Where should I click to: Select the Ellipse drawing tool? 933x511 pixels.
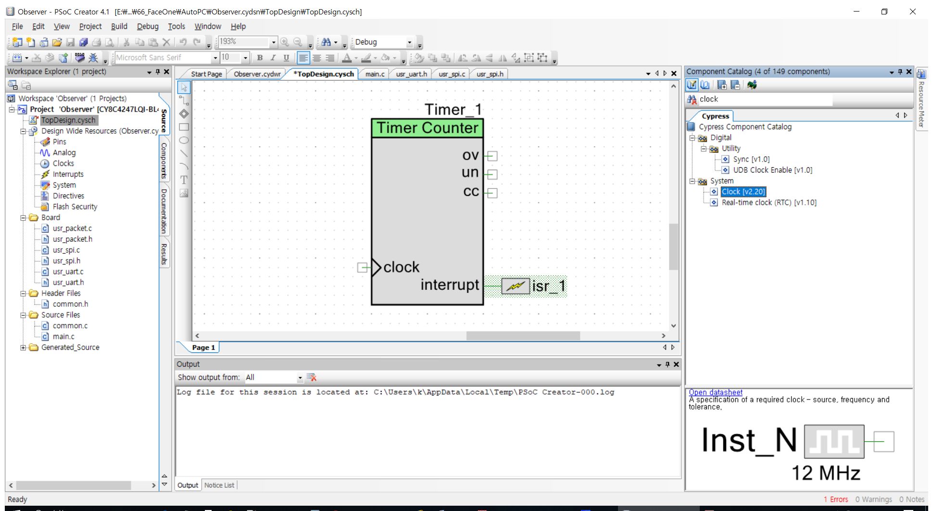coord(184,140)
